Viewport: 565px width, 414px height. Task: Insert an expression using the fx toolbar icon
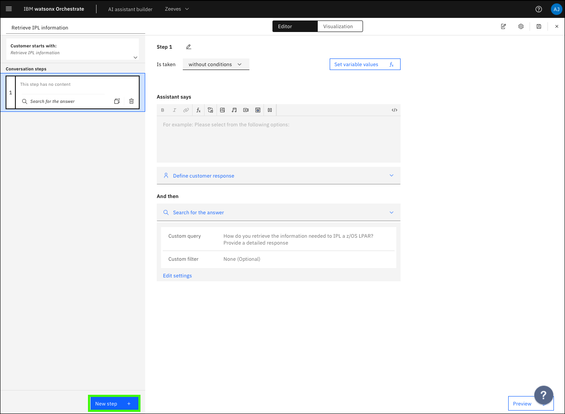[x=199, y=110]
